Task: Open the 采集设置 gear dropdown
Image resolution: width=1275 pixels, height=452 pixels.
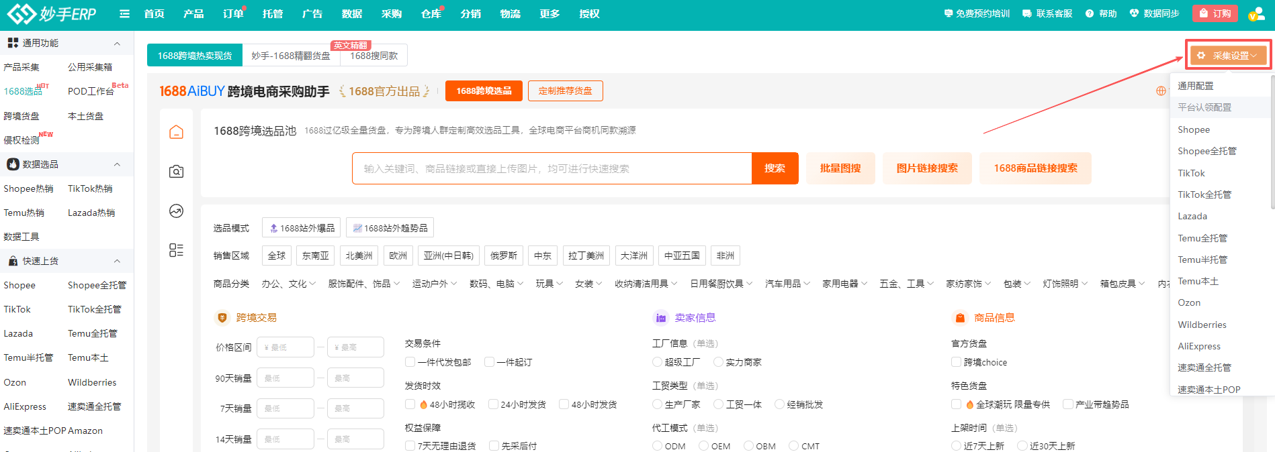Action: pyautogui.click(x=1228, y=56)
